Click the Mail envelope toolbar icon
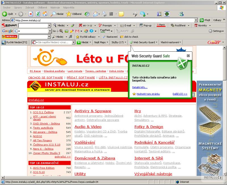 pyautogui.click(x=95, y=14)
